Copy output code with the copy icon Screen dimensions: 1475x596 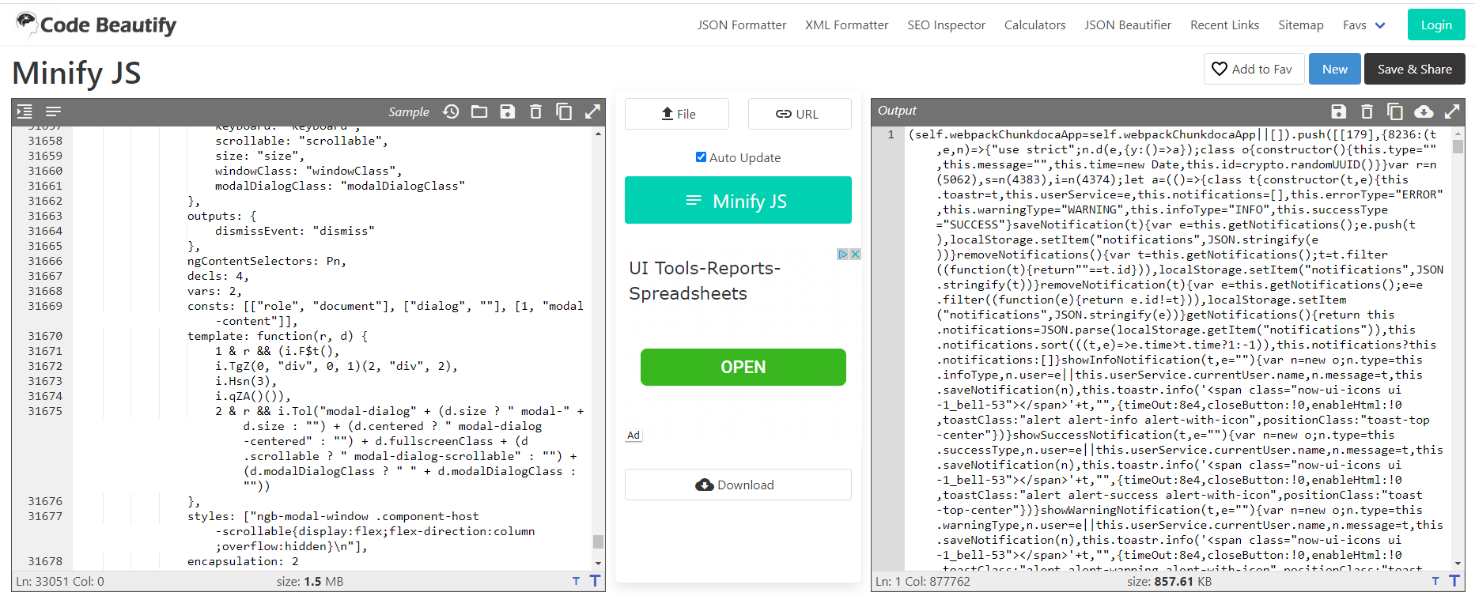(1395, 111)
